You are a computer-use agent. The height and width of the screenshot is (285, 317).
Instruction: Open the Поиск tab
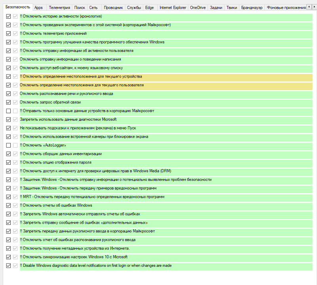point(80,8)
